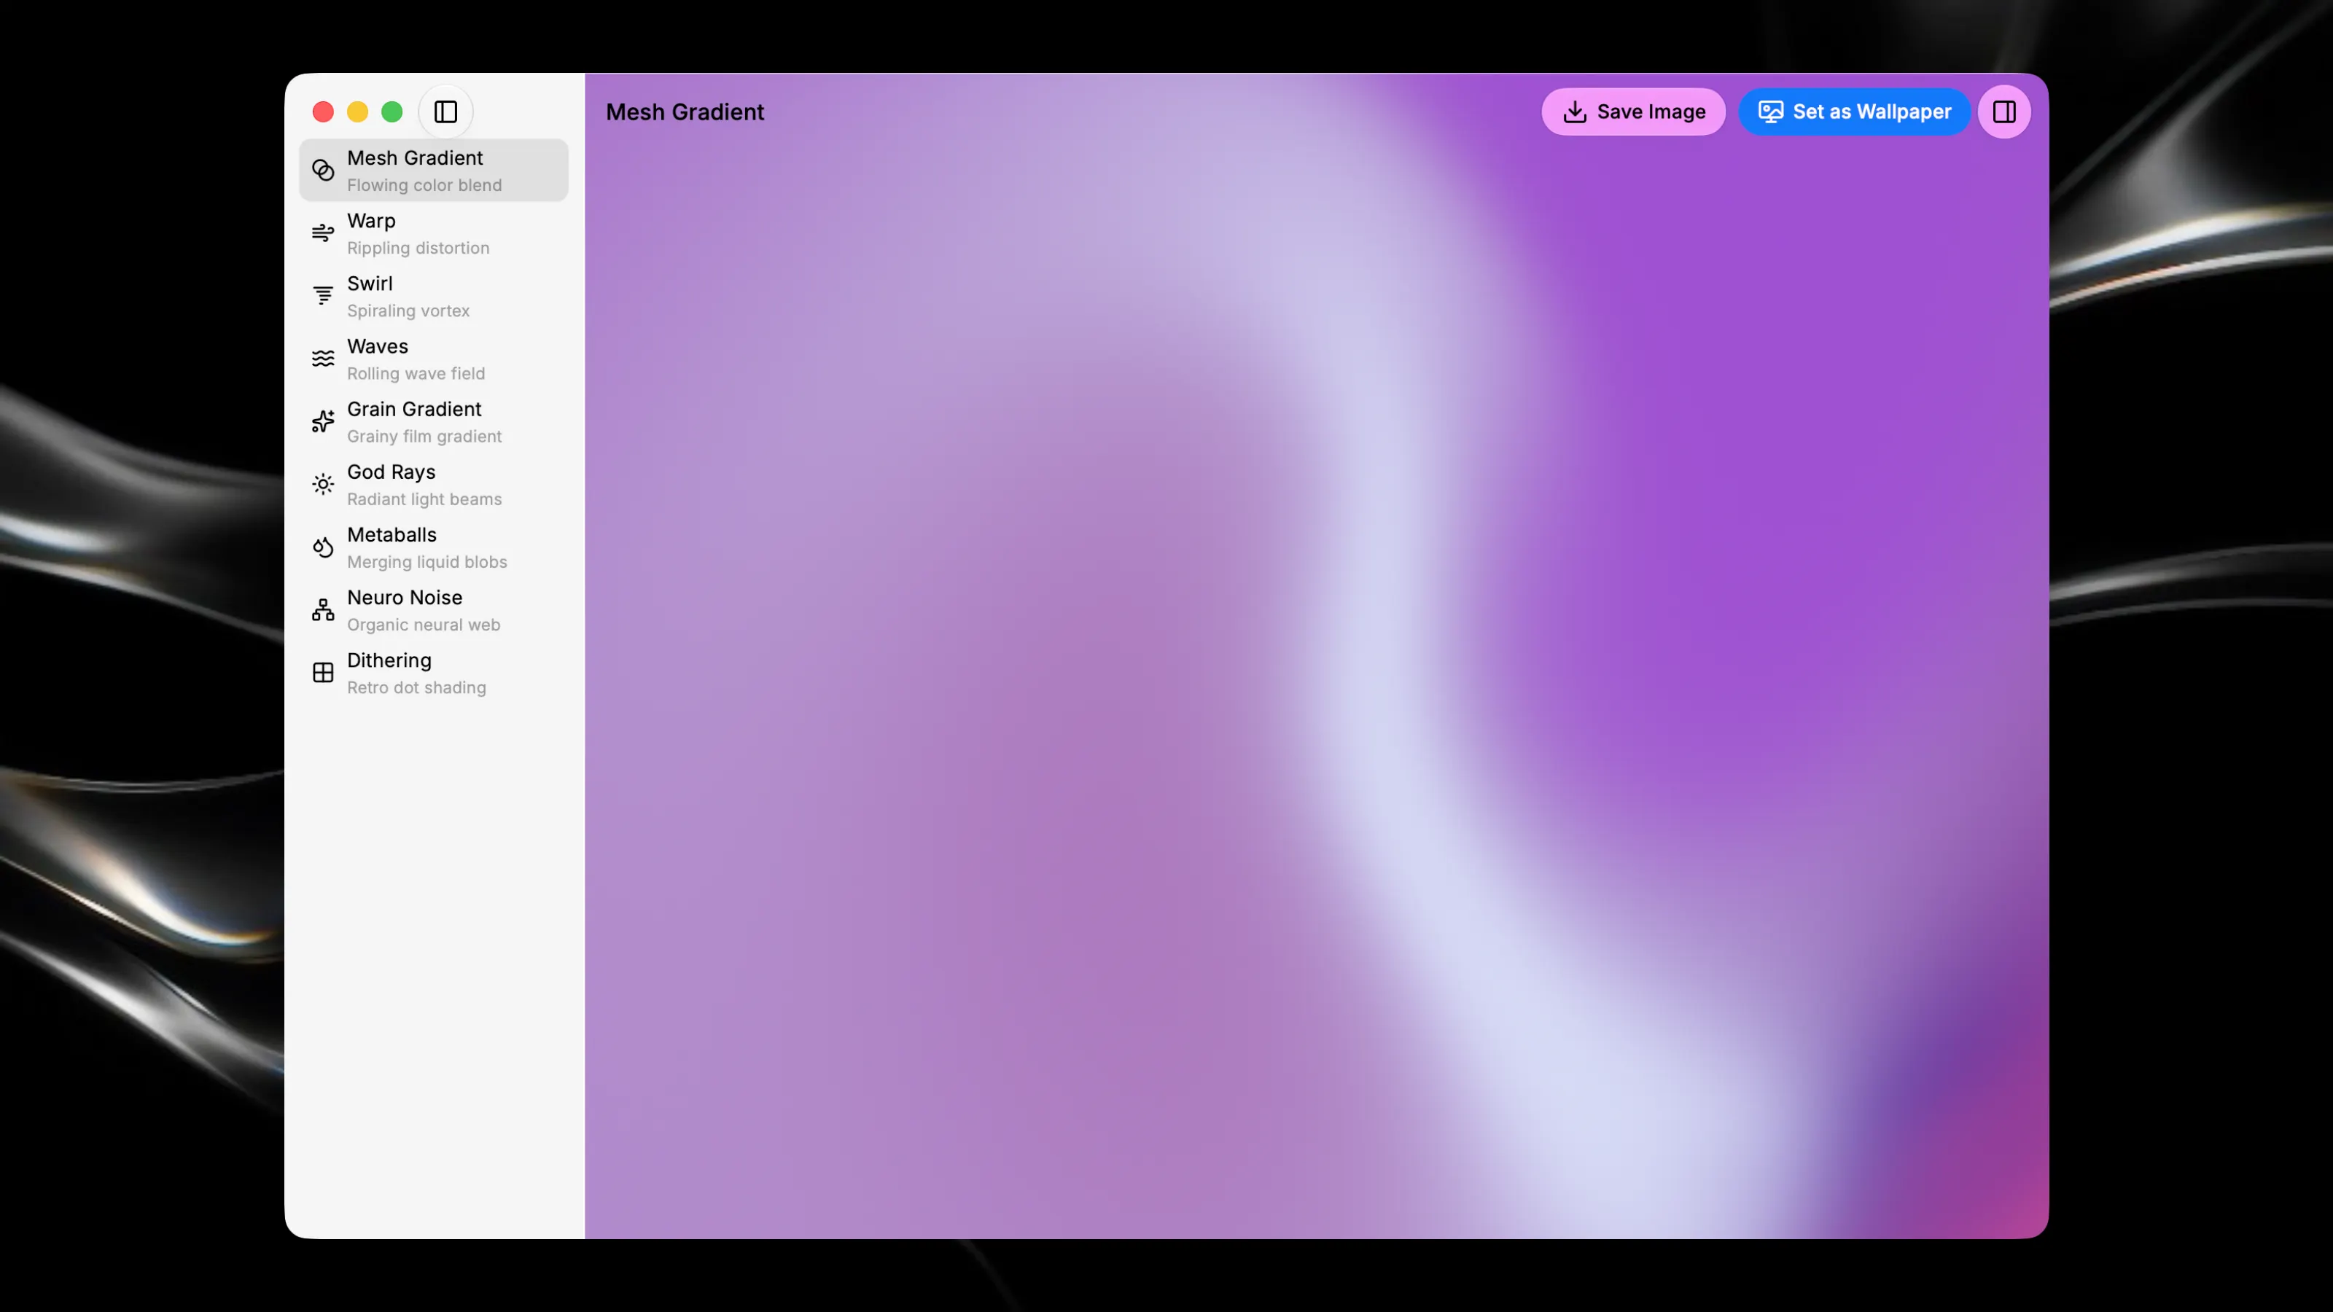Click the Mesh Gradient overlapping circles icon
2333x1312 pixels.
click(x=323, y=171)
